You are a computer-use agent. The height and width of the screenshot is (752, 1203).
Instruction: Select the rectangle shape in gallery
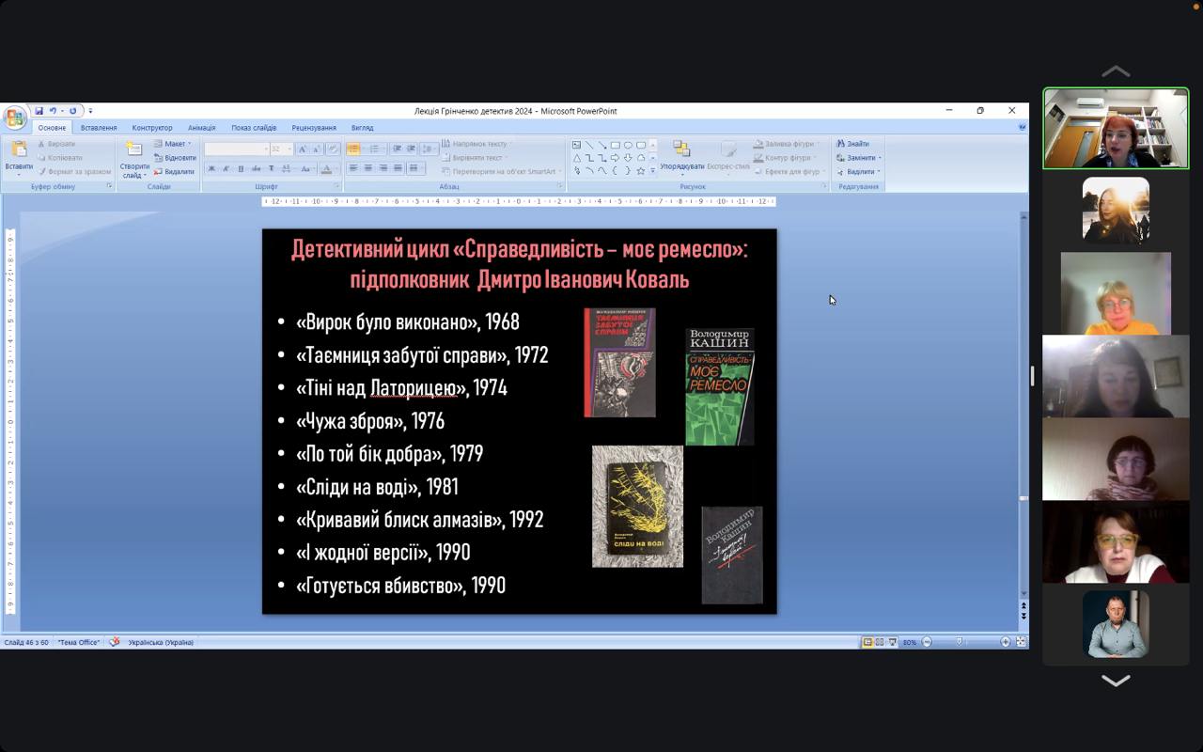[x=615, y=145]
